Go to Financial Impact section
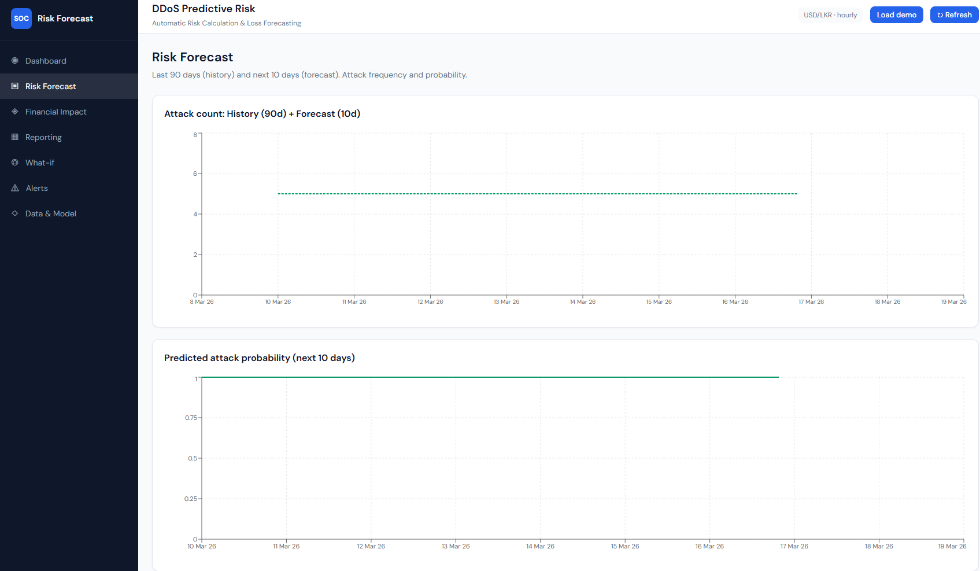 (56, 112)
